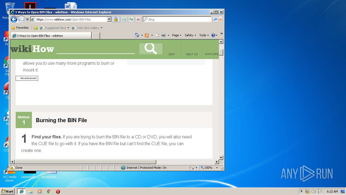Click the wikiHow logo
The image size is (346, 195).
[x=32, y=49]
